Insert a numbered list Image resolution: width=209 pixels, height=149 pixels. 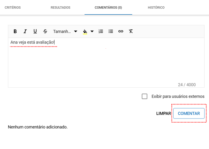[x=101, y=31]
